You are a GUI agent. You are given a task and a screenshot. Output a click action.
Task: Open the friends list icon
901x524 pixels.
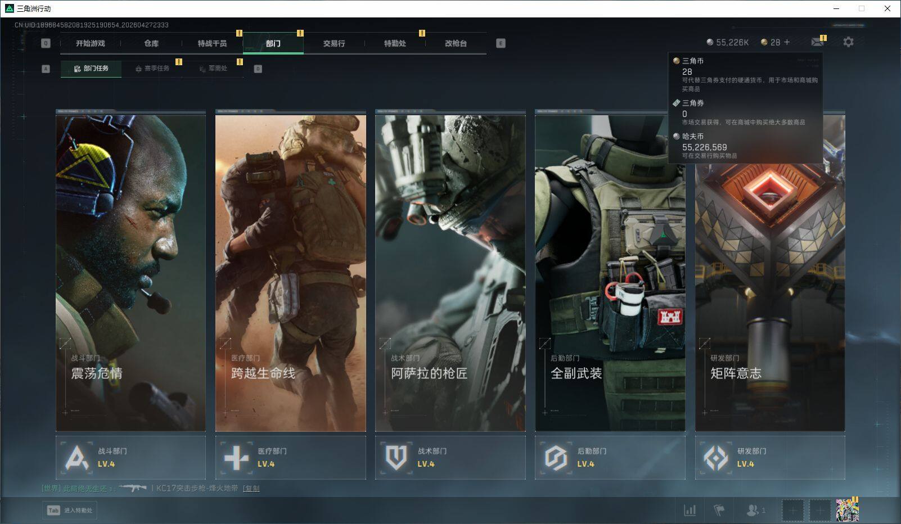(755, 510)
